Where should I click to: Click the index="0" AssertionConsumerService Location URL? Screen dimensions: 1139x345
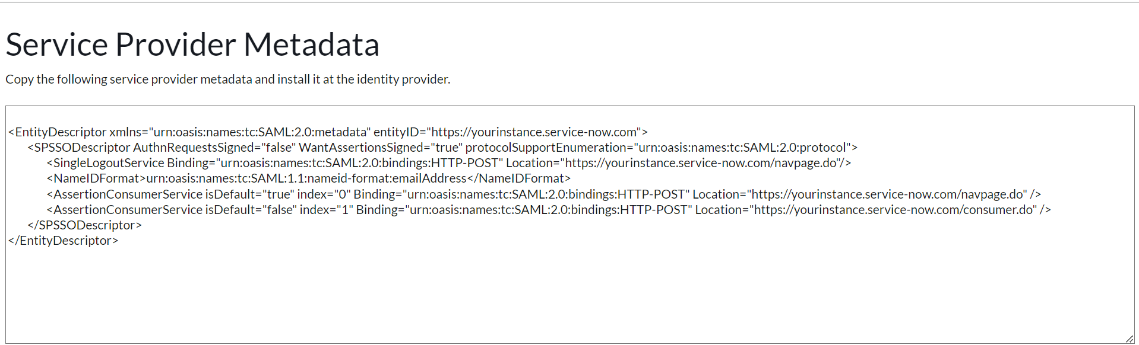(x=888, y=194)
